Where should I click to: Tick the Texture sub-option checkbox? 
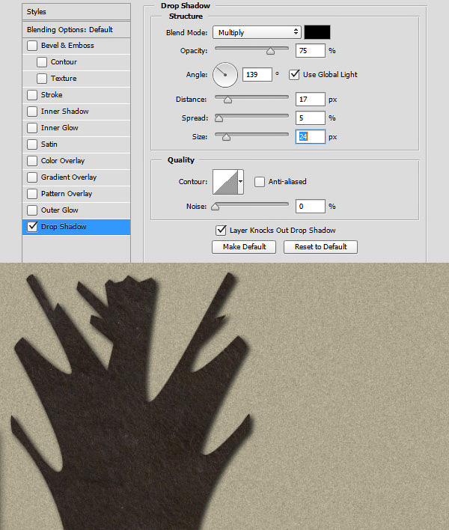point(42,79)
